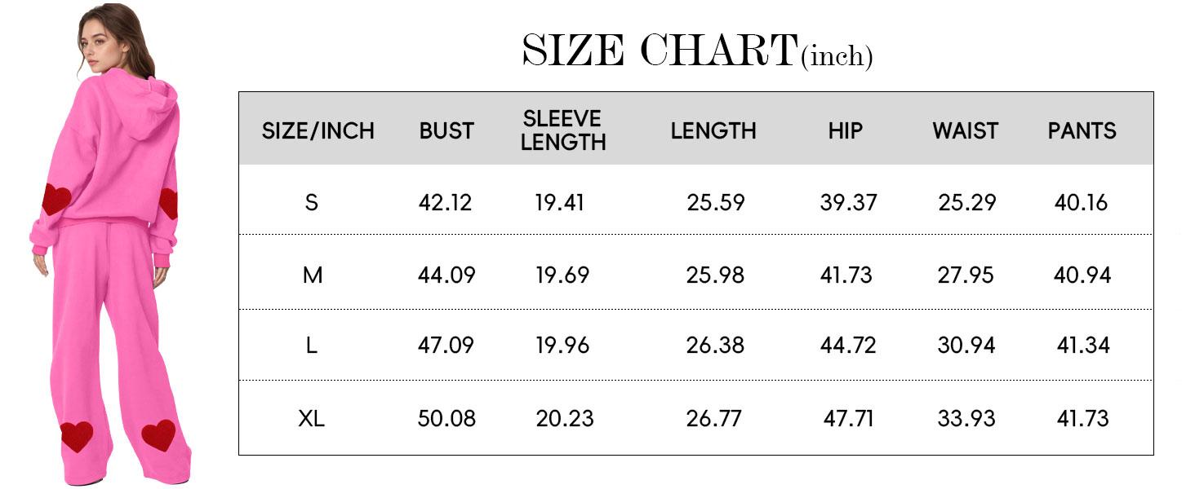The width and height of the screenshot is (1195, 489).
Task: Click the WAIST column header
Action: coord(966,130)
